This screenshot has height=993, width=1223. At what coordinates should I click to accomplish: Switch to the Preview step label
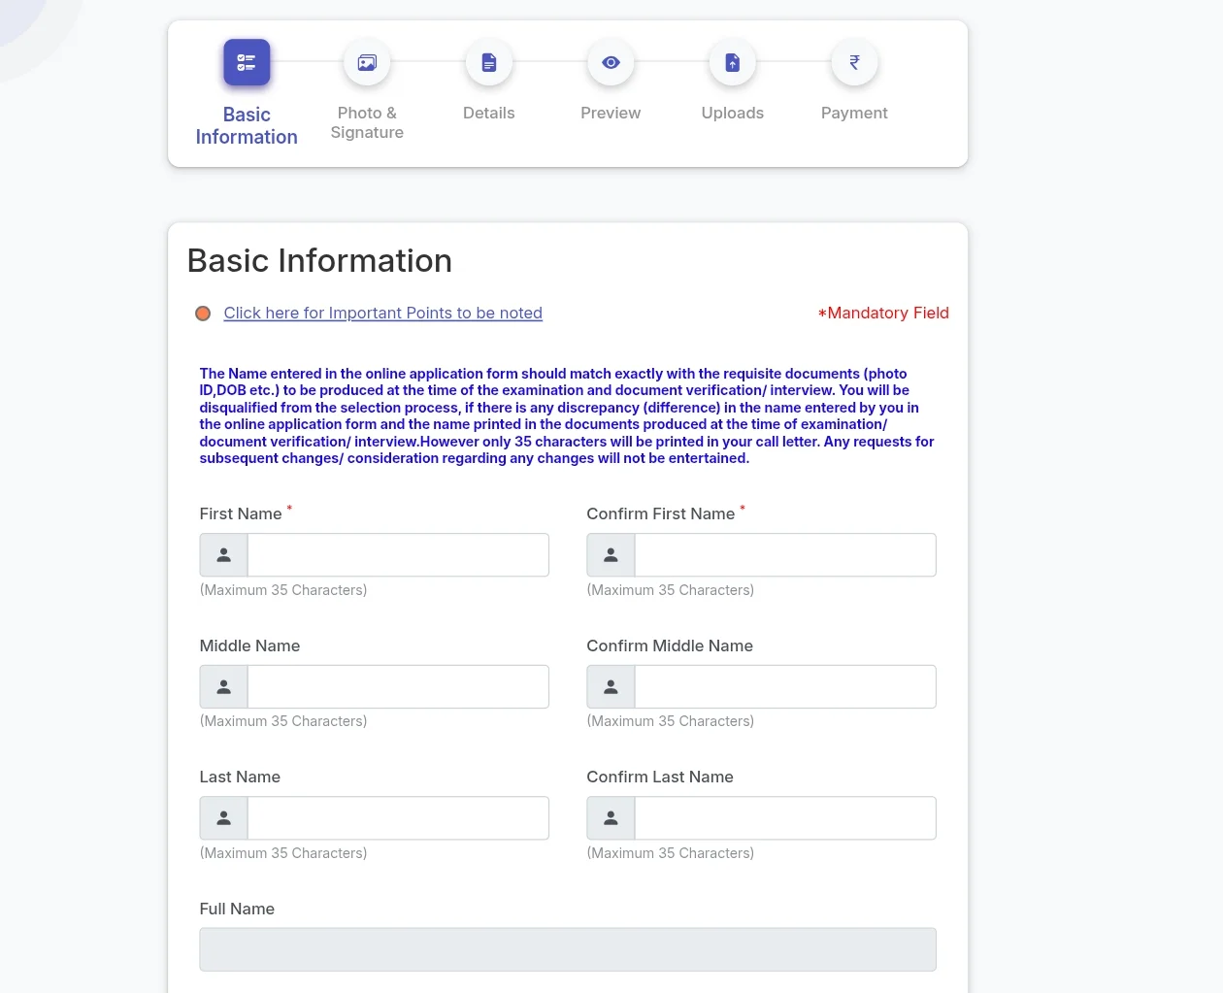click(611, 113)
